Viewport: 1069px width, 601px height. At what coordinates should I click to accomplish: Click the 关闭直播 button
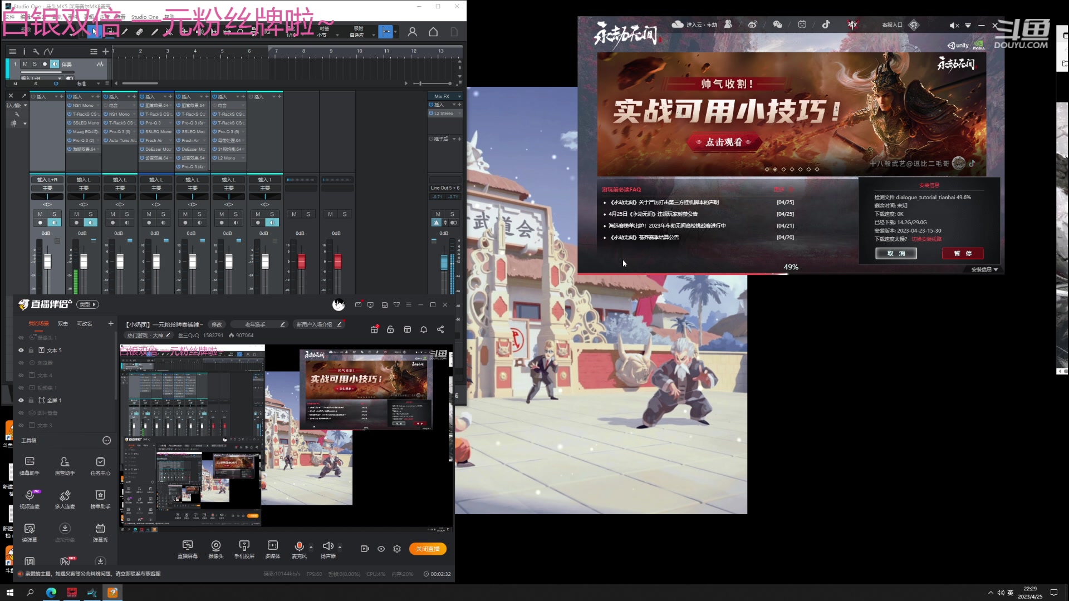428,549
